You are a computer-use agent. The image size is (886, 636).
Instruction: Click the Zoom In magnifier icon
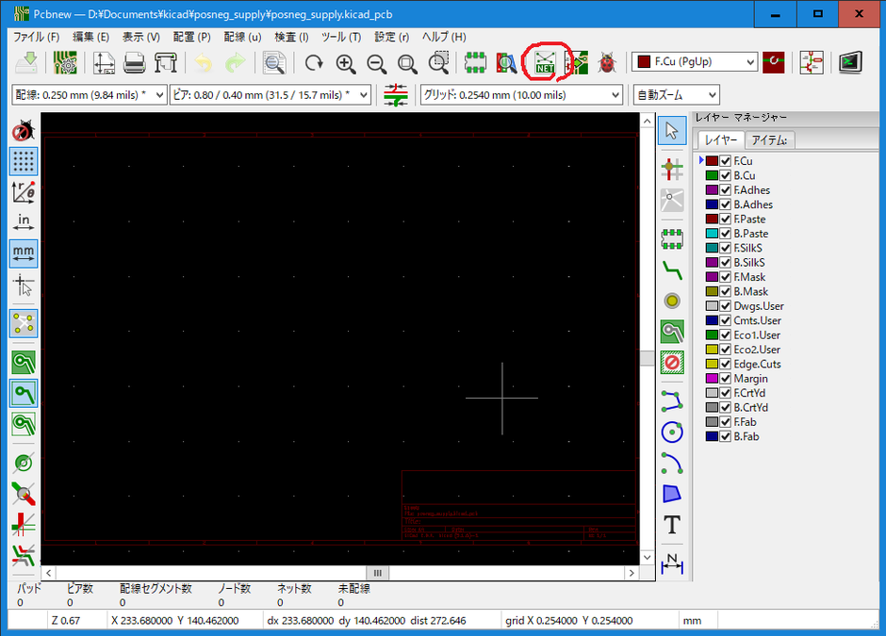coord(345,63)
